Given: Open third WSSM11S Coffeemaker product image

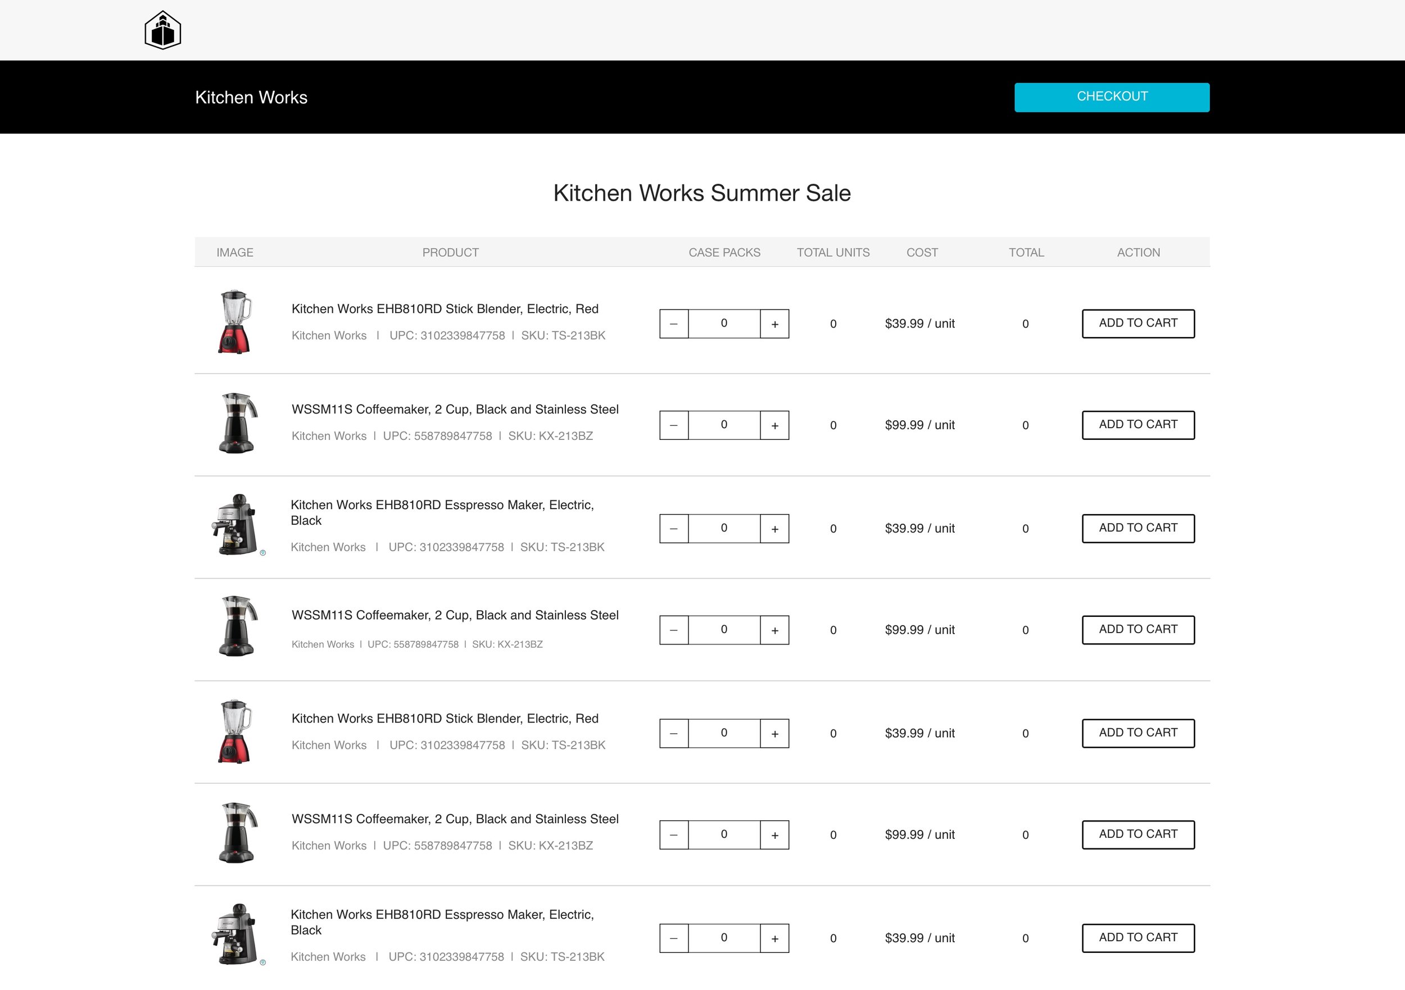Looking at the screenshot, I should (x=237, y=833).
